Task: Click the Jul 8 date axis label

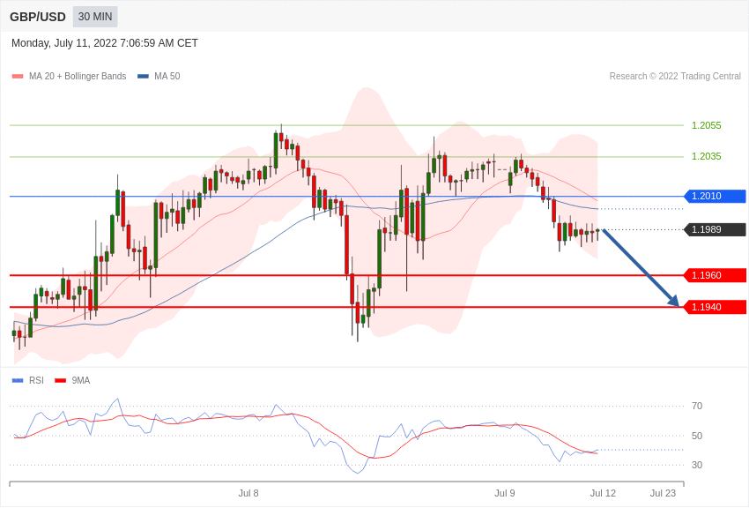Action: pos(248,493)
